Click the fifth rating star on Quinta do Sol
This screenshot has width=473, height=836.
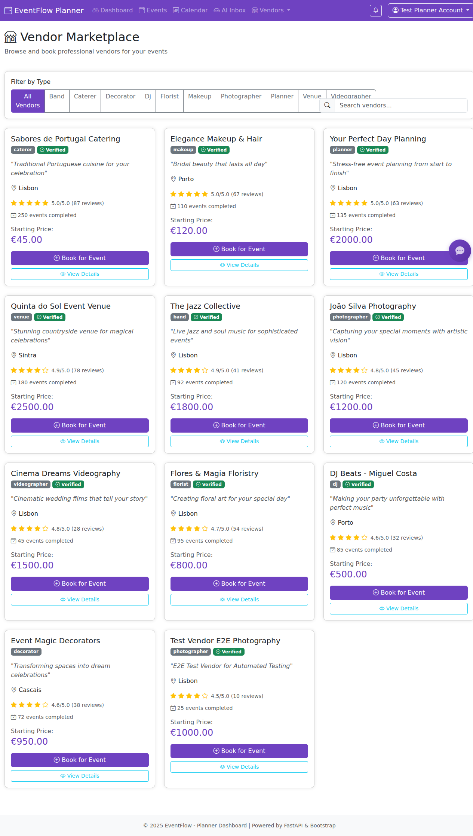pos(45,370)
